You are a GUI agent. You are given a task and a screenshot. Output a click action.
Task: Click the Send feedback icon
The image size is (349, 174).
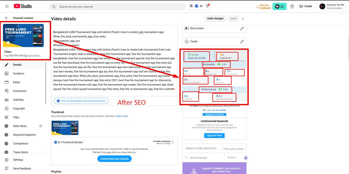(x=7, y=168)
